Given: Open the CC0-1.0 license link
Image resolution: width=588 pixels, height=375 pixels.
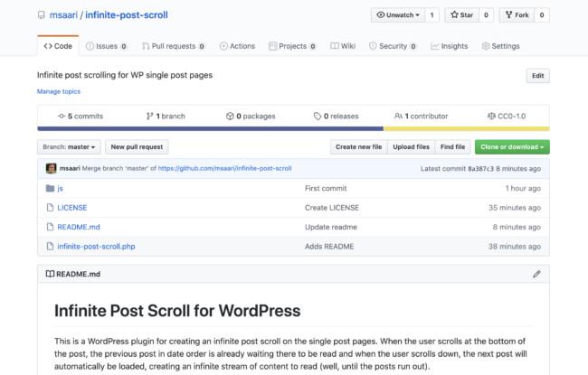Looking at the screenshot, I should point(507,117).
